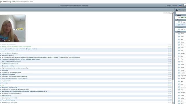This screenshot has height=104, width=186.
Task: Click the browser address bar URL
Action: [17, 2]
